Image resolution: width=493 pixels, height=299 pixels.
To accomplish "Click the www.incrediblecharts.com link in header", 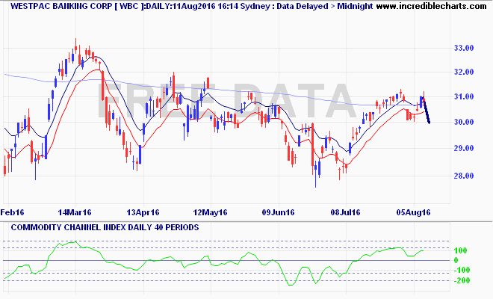I will [423, 6].
